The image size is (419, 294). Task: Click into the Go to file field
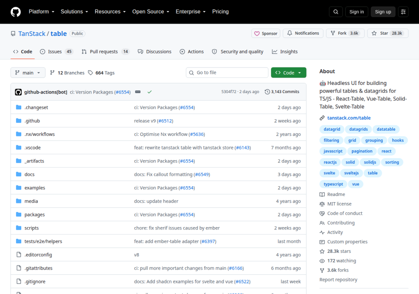point(227,73)
